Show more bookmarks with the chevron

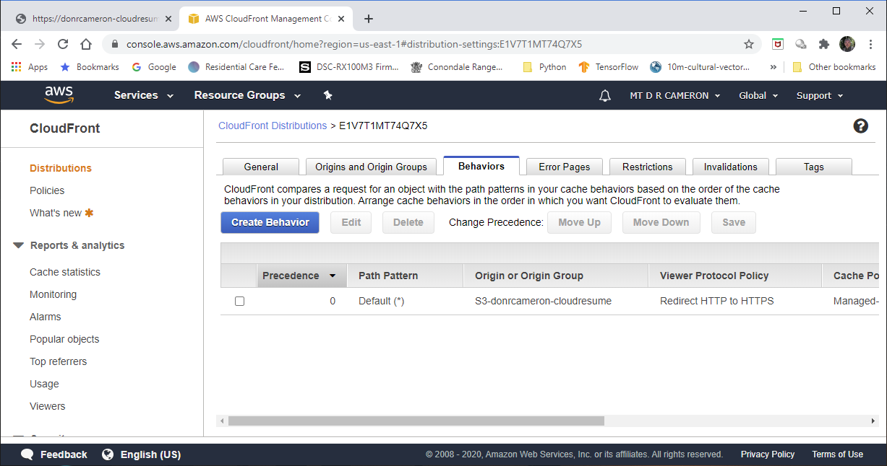774,67
